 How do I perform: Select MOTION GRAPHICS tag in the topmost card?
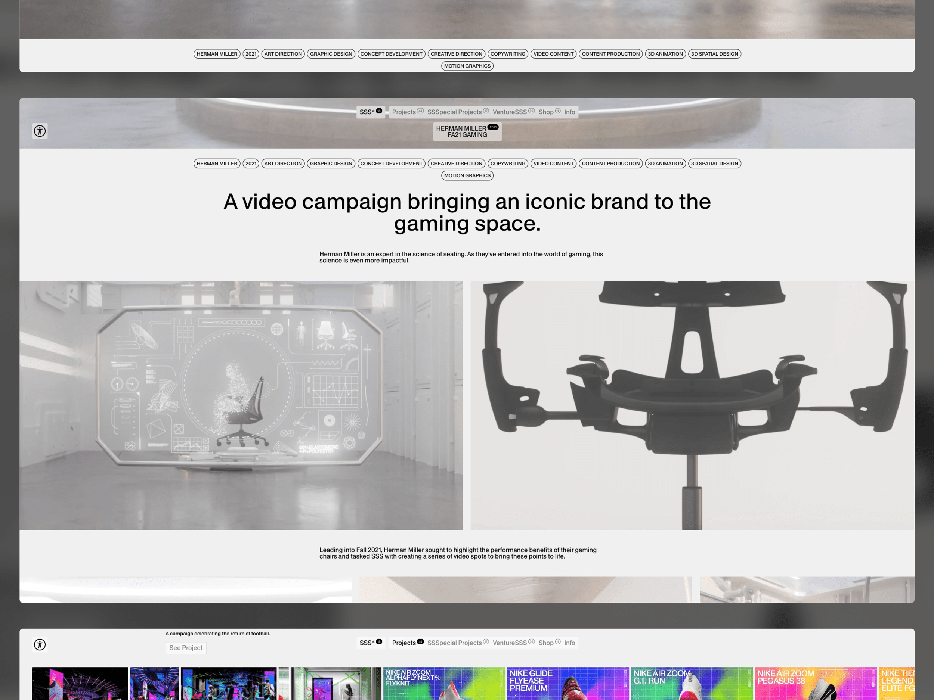467,66
